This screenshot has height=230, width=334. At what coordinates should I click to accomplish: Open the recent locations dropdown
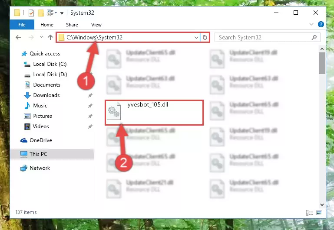41,37
